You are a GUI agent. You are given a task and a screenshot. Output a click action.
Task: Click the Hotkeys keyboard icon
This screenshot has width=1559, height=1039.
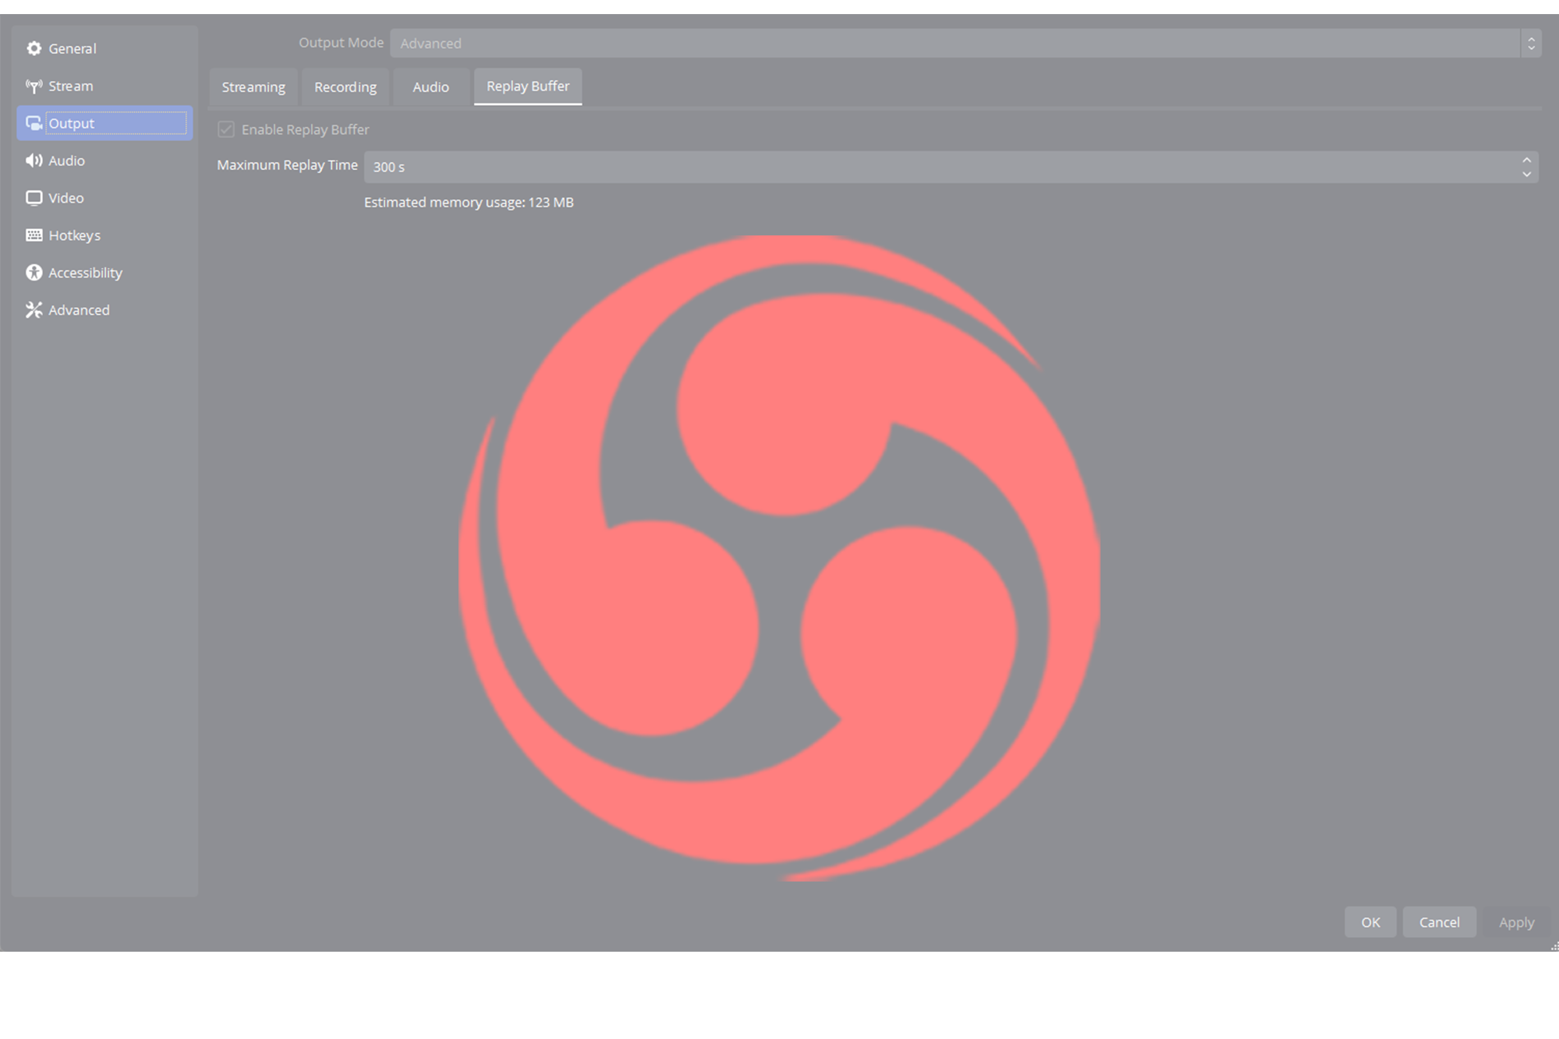pos(34,235)
